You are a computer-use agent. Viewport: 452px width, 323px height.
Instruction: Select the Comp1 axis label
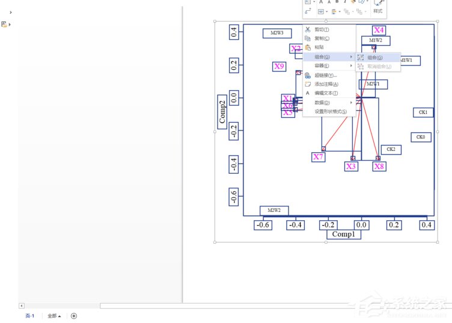point(344,234)
